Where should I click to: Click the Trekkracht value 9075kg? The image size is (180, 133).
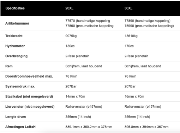[71, 36]
